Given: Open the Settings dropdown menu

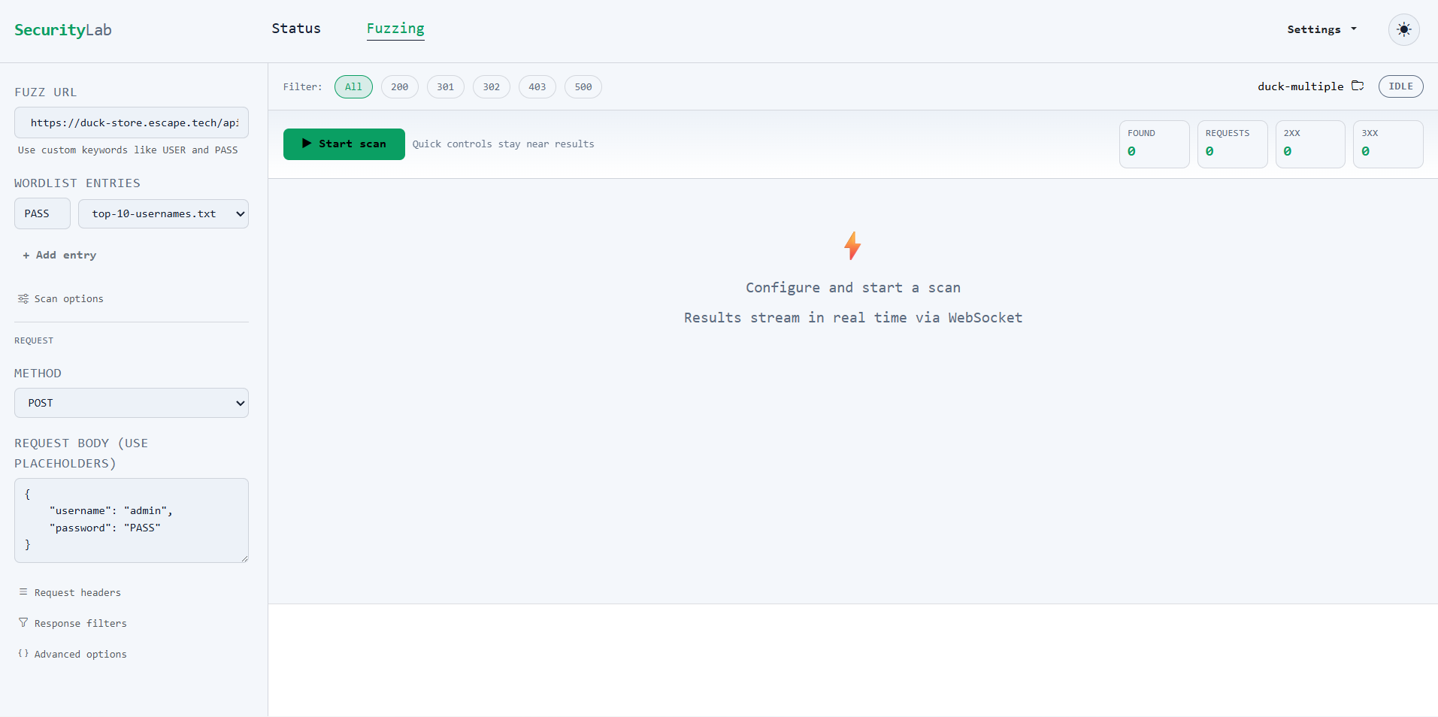Looking at the screenshot, I should click(1321, 29).
